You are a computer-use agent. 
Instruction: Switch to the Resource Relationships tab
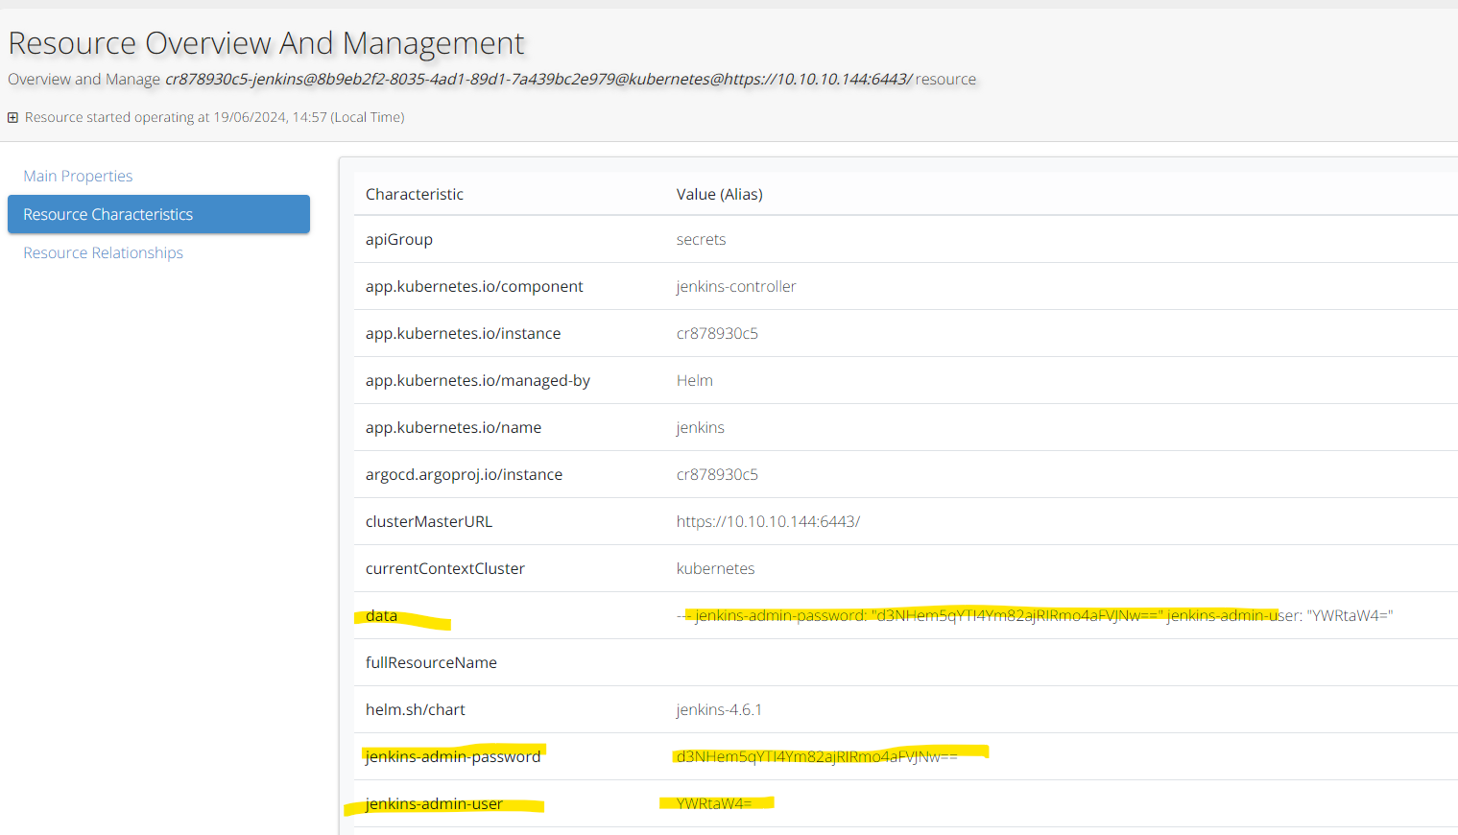click(103, 253)
